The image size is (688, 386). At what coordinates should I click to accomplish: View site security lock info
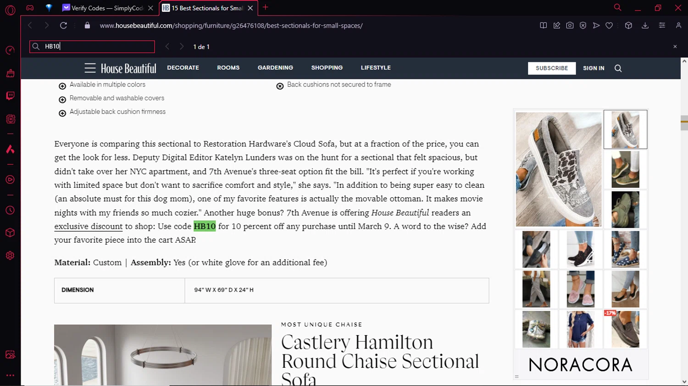click(x=87, y=26)
